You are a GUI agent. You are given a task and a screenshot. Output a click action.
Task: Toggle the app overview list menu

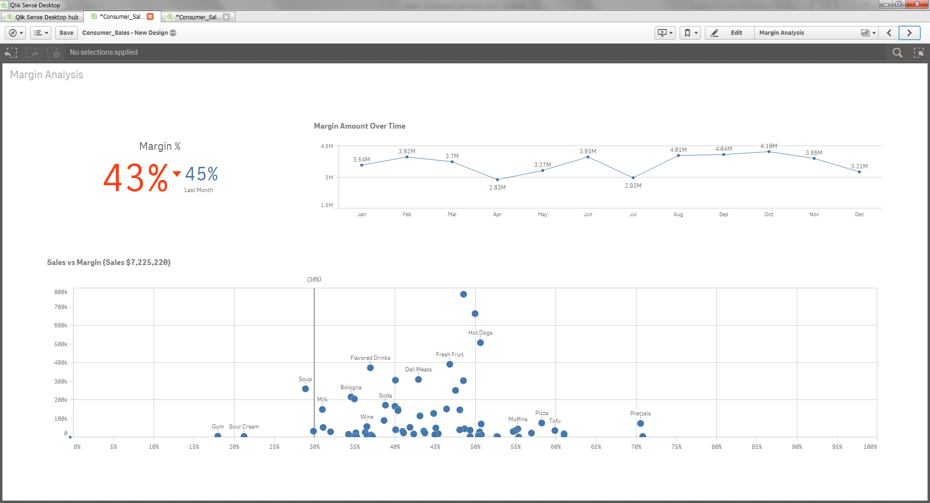(41, 33)
